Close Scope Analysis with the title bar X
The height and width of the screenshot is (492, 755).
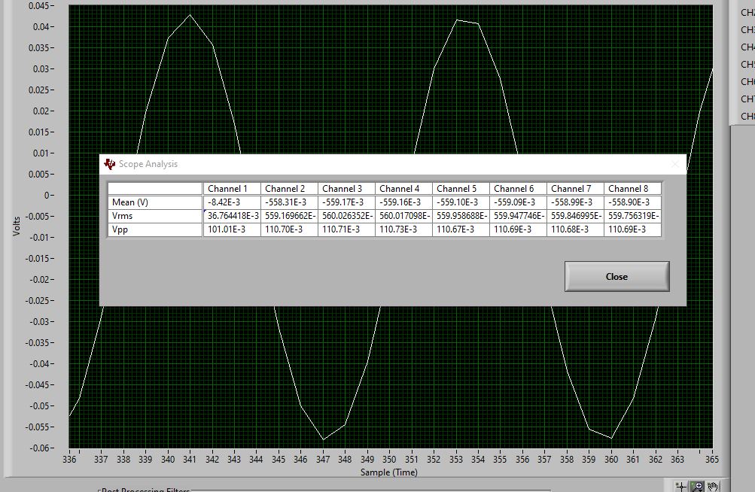click(x=674, y=164)
